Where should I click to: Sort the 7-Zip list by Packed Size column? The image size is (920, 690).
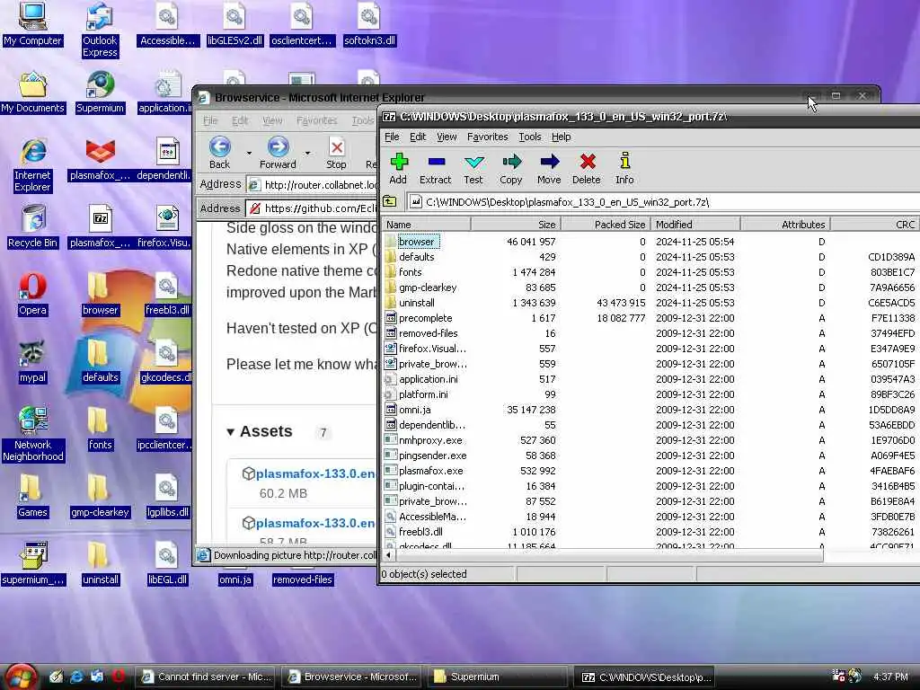click(606, 224)
